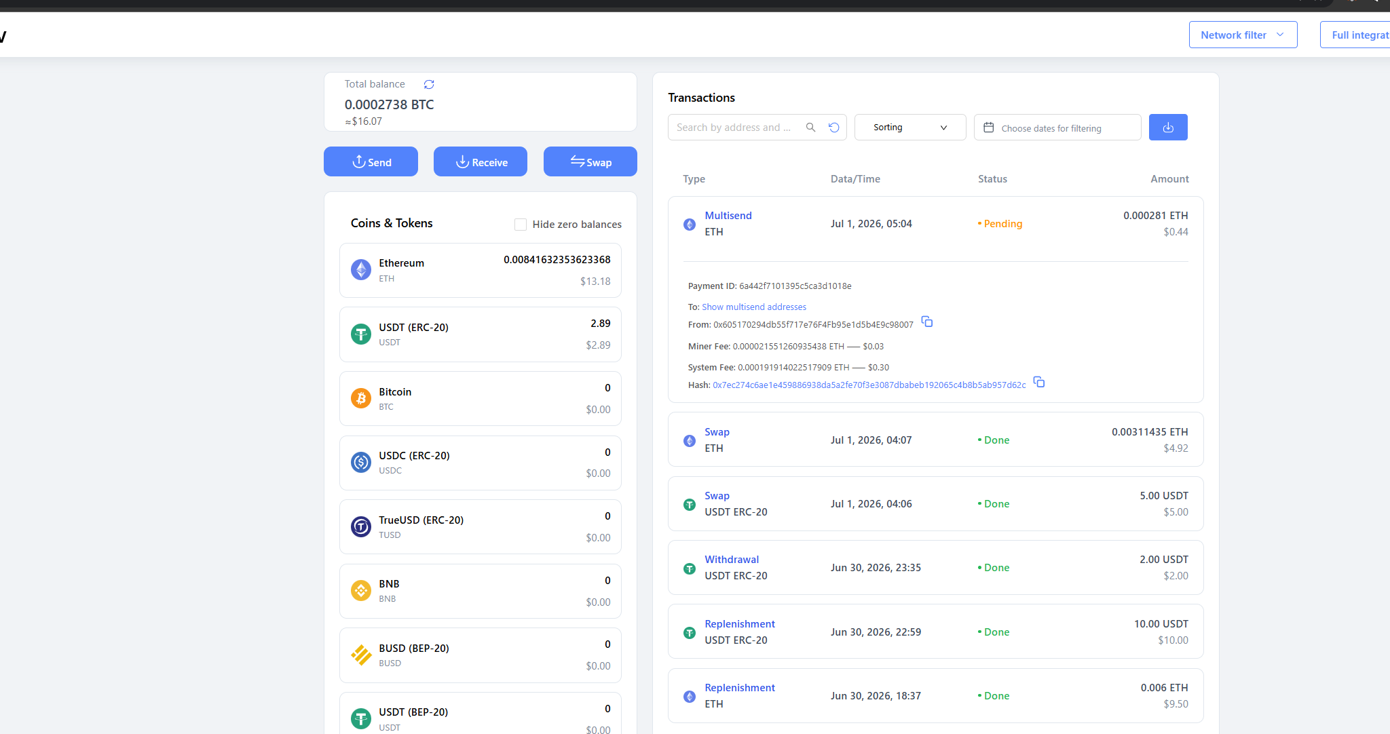Click the search magnifier icon
Image resolution: width=1390 pixels, height=734 pixels.
[810, 128]
